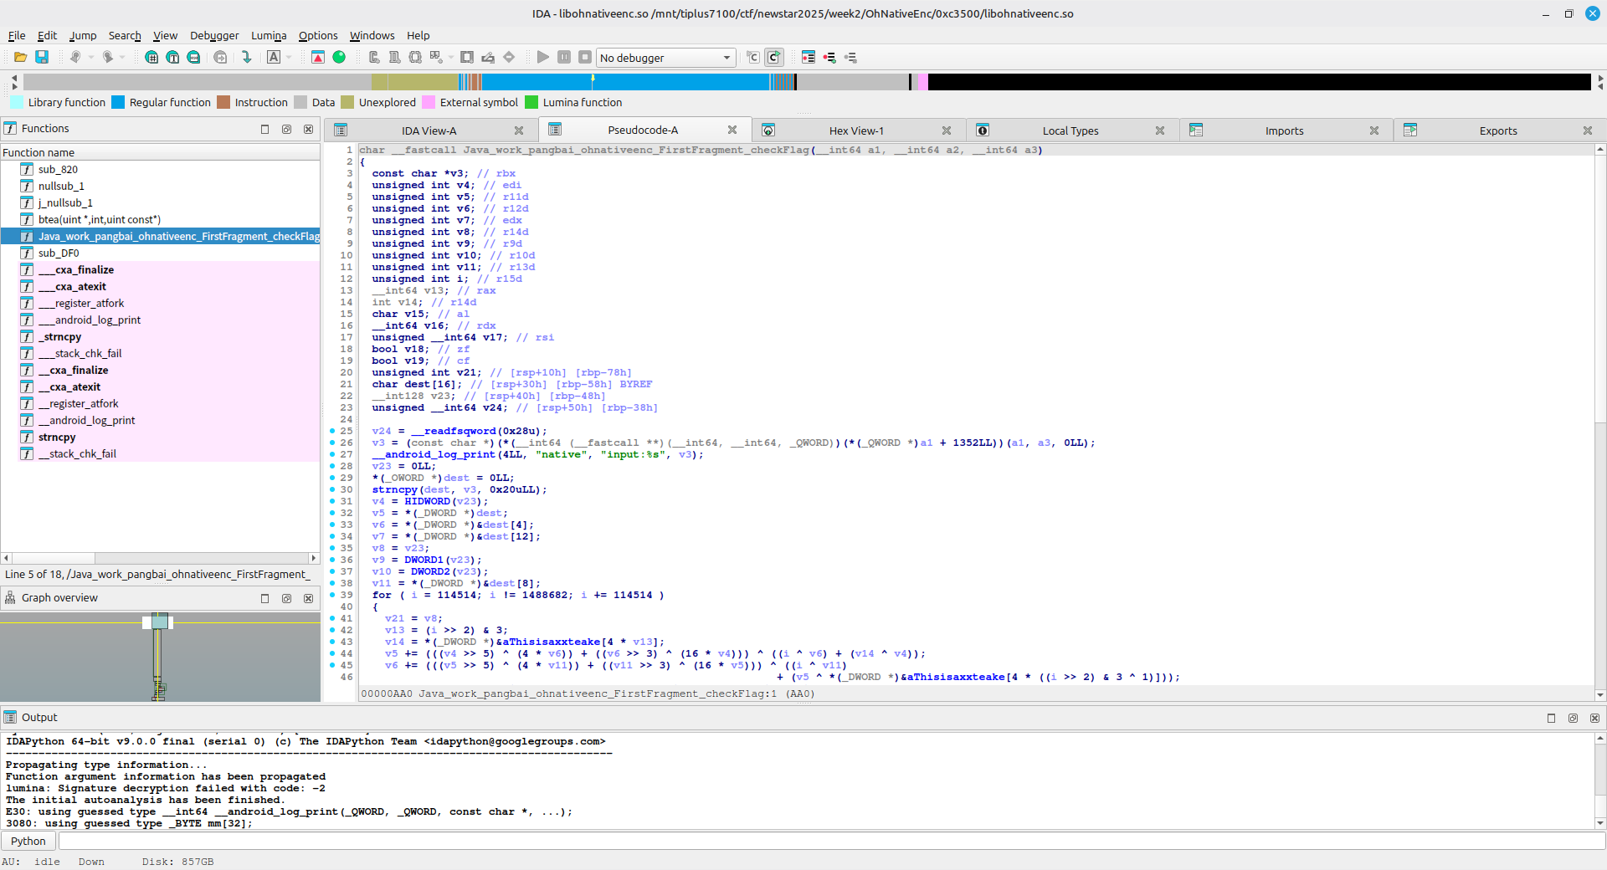The height and width of the screenshot is (870, 1607).
Task: Click the Output panel header icon
Action: (10, 717)
